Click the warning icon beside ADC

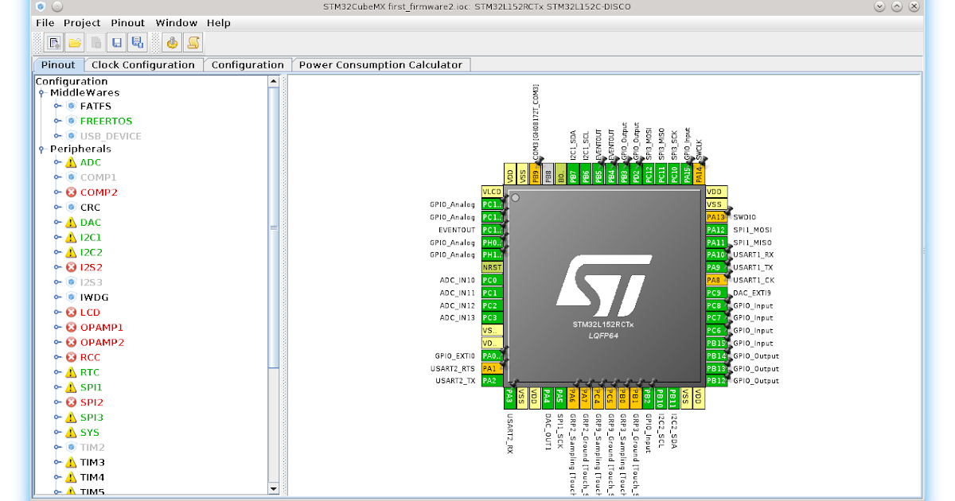point(70,161)
